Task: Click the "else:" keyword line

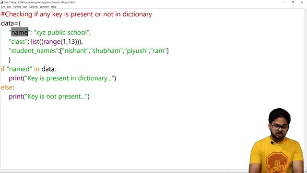Action: point(8,87)
